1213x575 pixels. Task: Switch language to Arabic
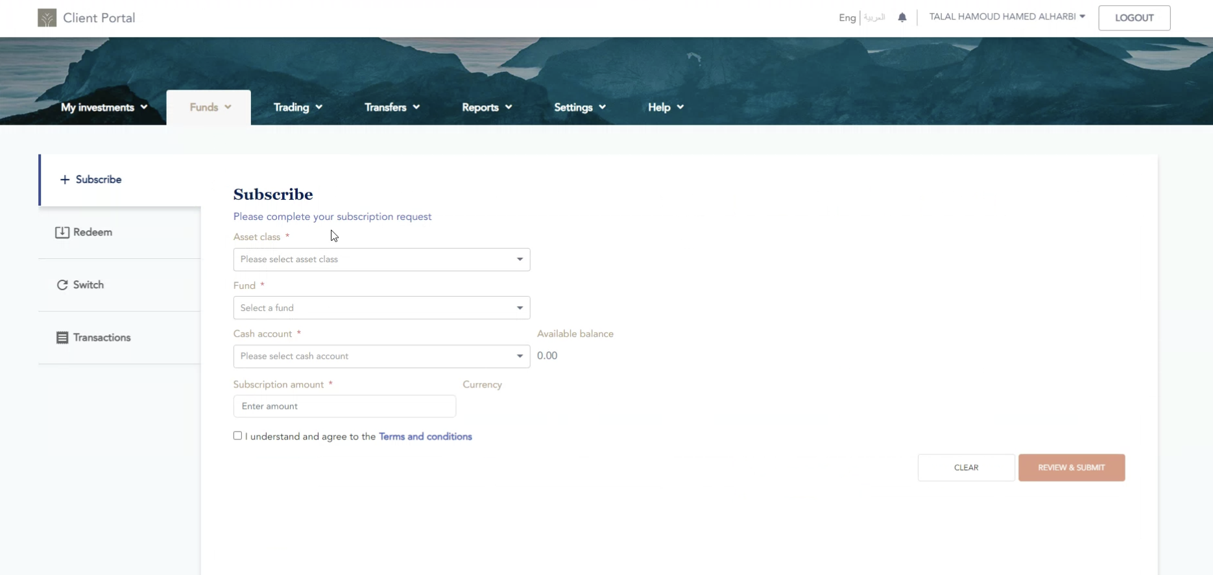[x=874, y=18]
